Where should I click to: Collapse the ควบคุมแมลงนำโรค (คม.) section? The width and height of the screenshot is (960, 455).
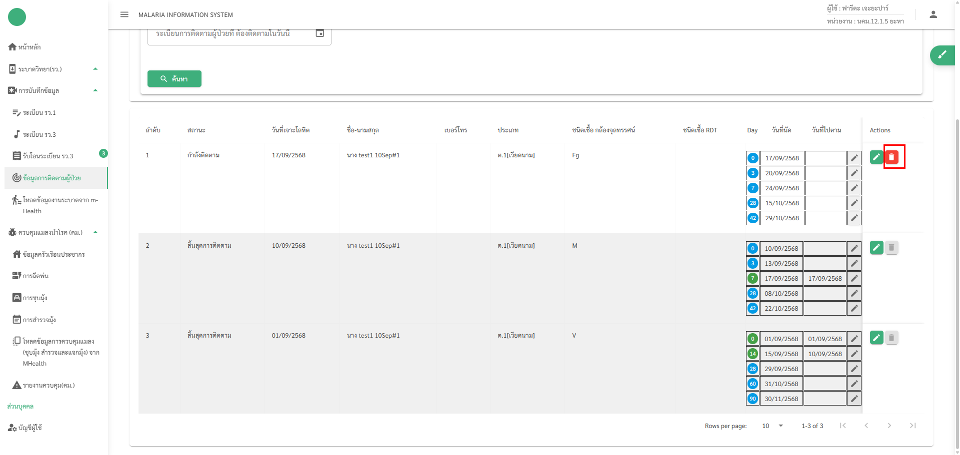coord(95,232)
